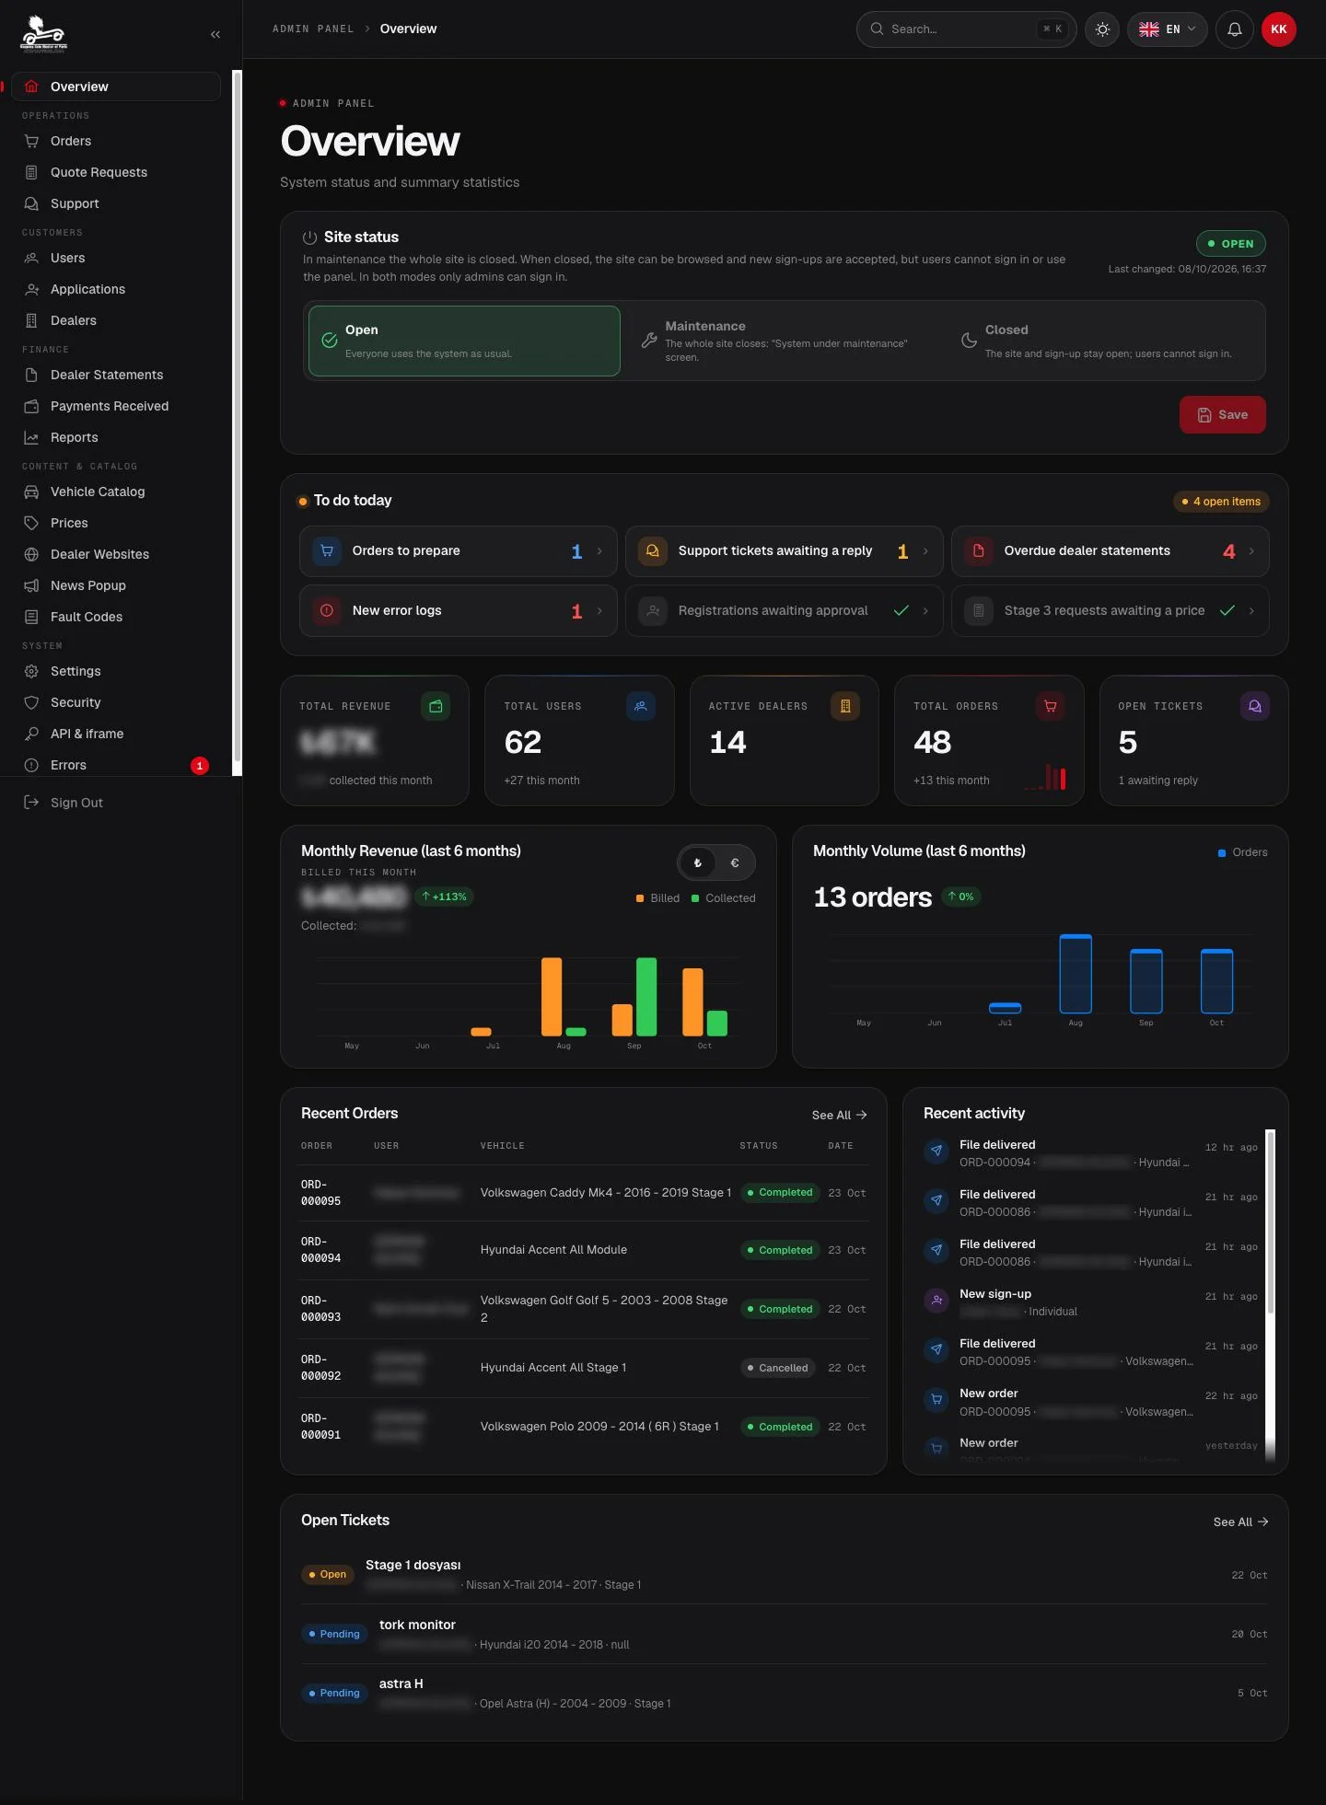This screenshot has height=1805, width=1326.
Task: Select the Closed site status option
Action: click(1106, 341)
